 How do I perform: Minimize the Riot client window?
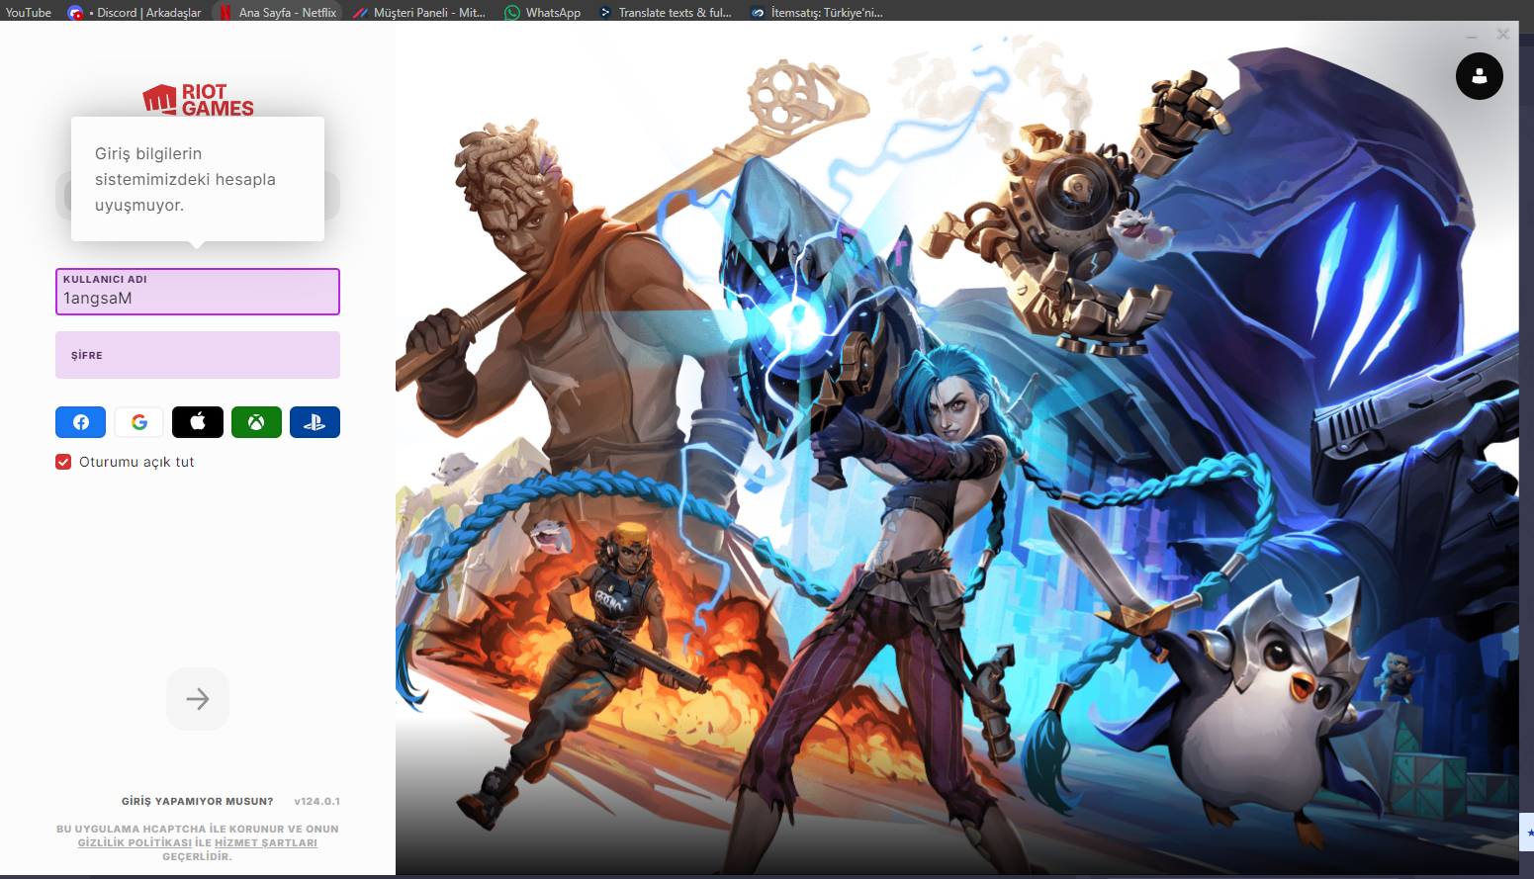pyautogui.click(x=1472, y=35)
